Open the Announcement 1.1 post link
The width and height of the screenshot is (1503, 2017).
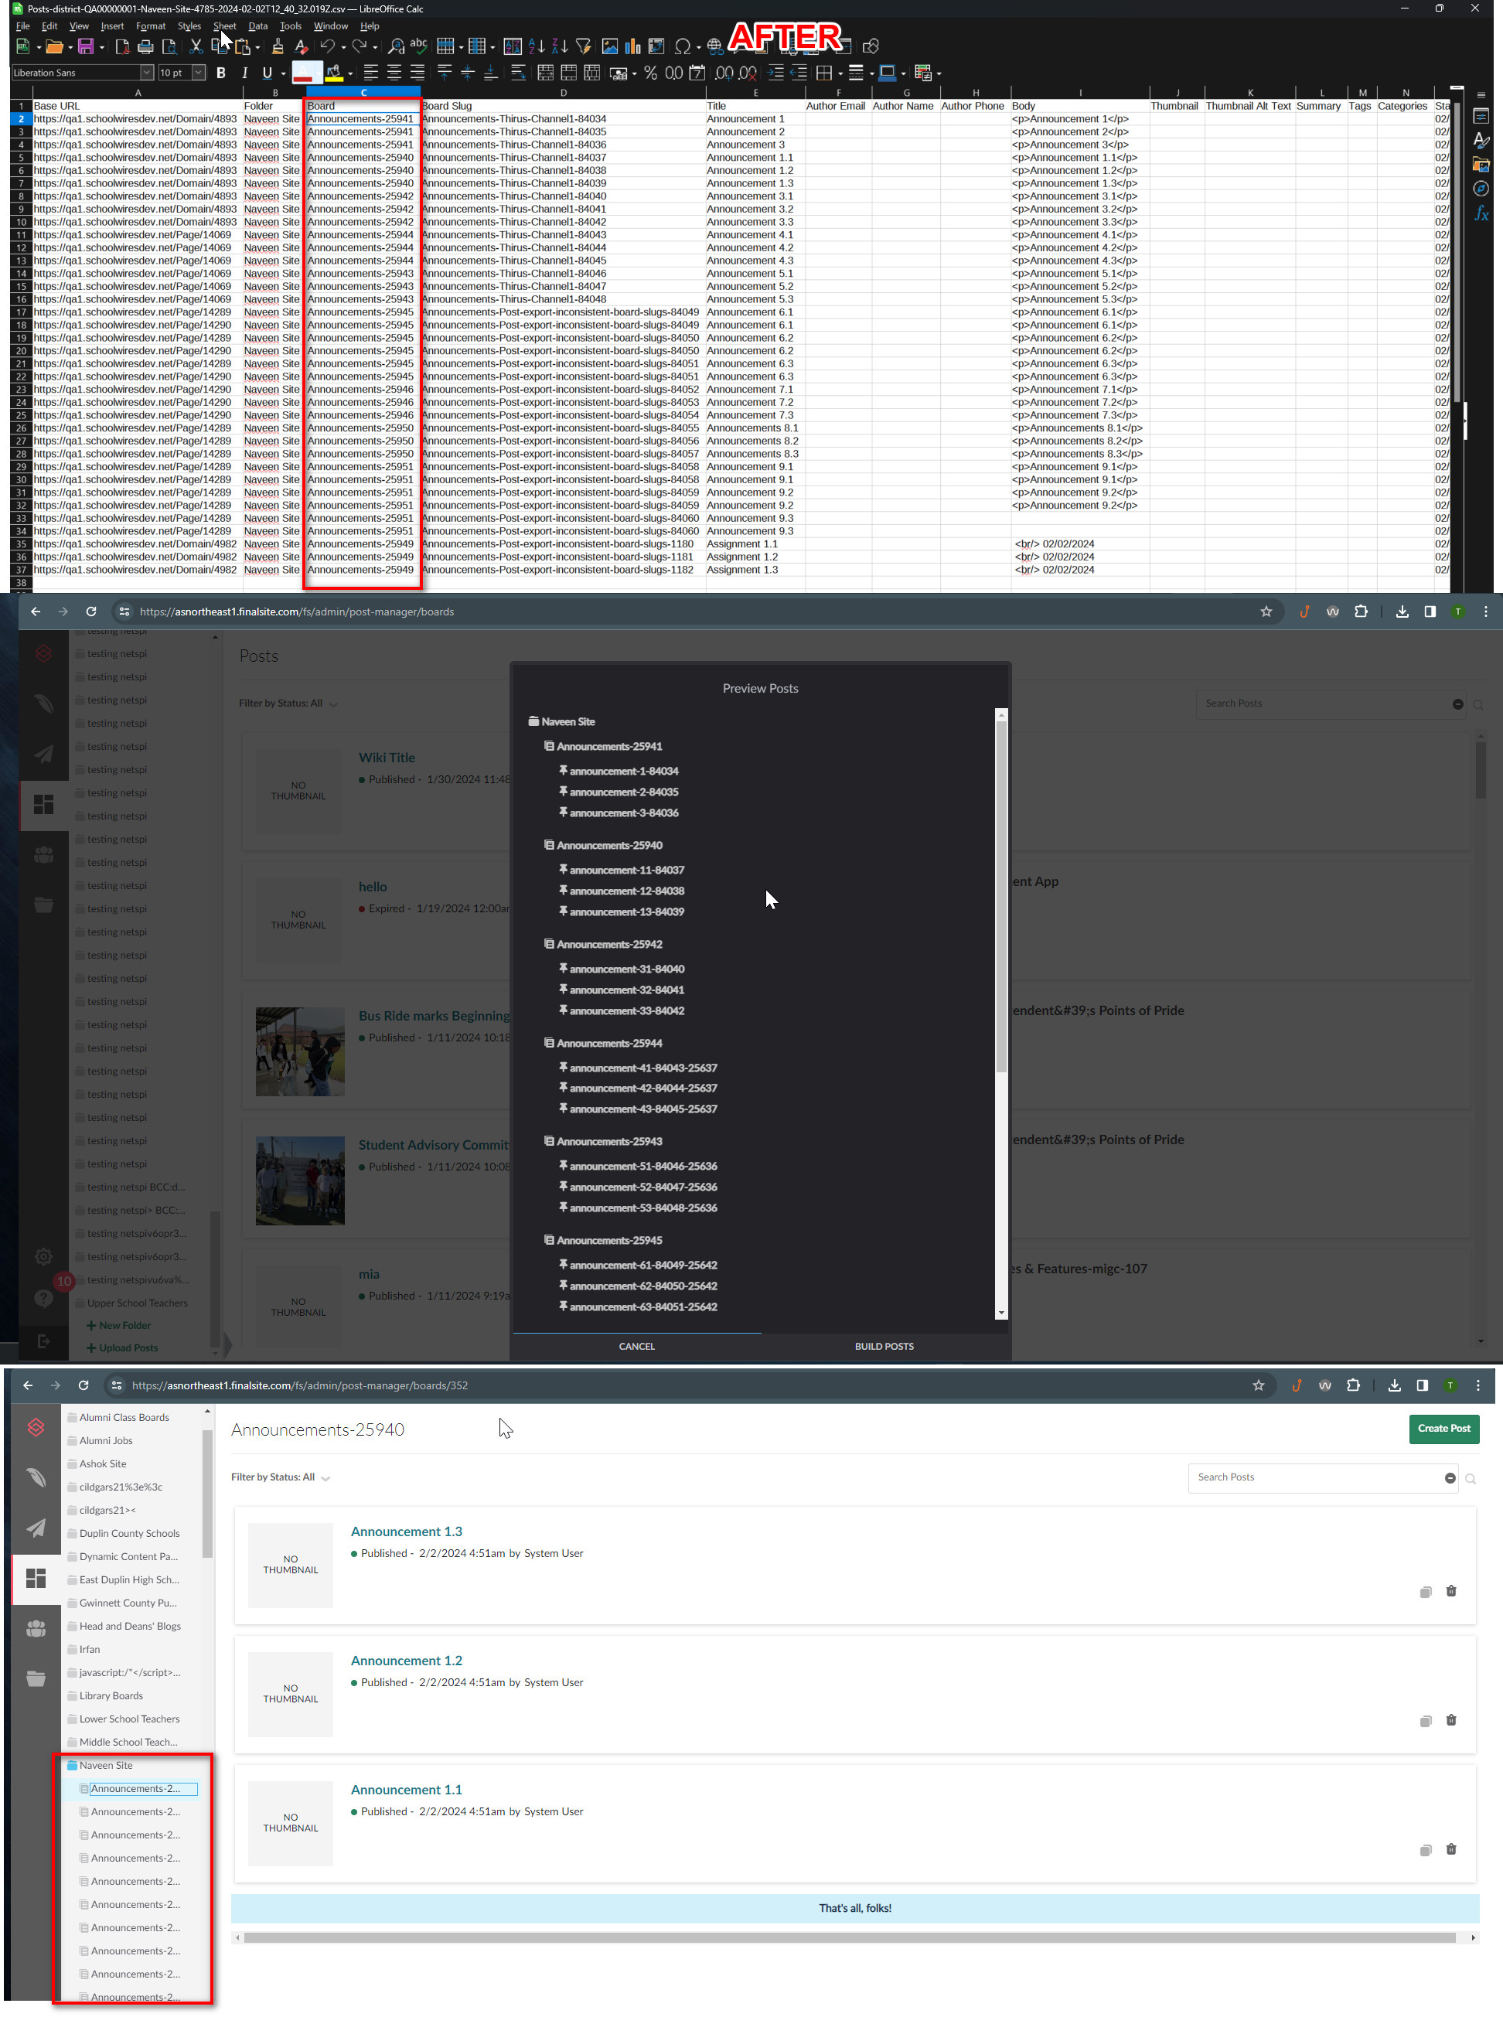pos(407,1790)
